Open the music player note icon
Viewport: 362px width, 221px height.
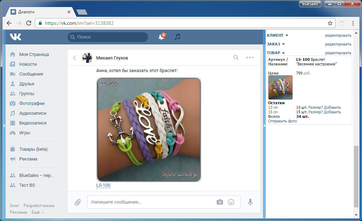(177, 37)
